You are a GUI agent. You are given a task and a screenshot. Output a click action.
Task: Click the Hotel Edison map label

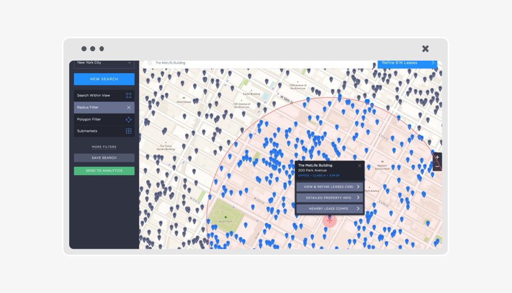(184, 102)
